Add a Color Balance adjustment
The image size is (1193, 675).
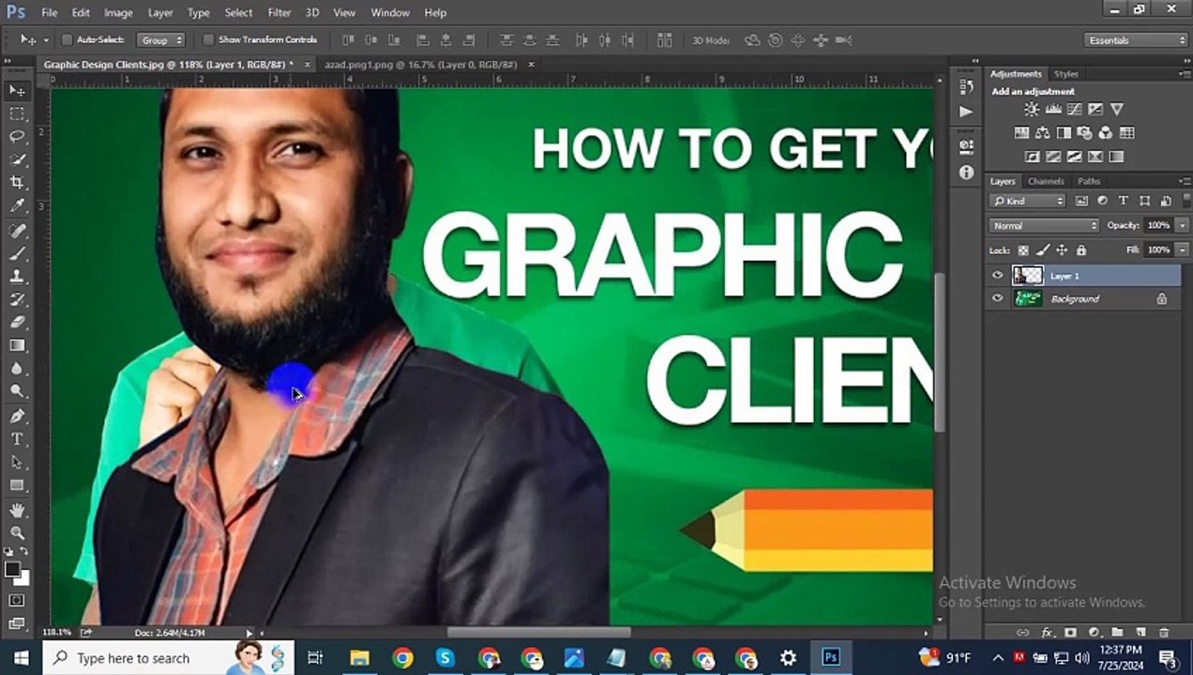tap(1043, 133)
